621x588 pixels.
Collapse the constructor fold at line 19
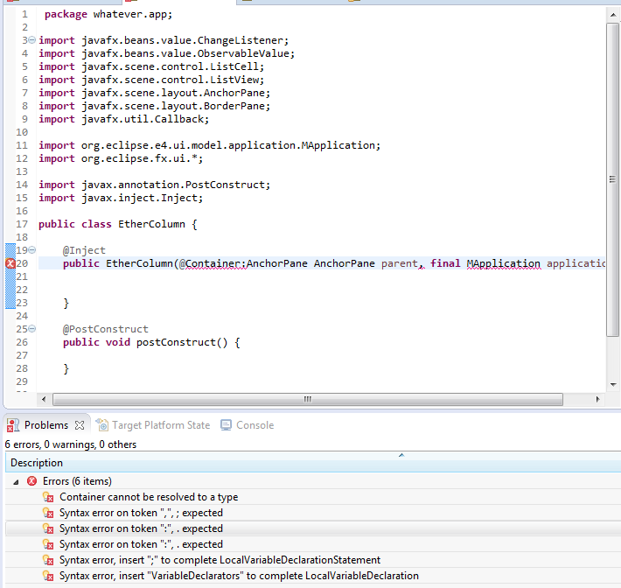(x=32, y=250)
